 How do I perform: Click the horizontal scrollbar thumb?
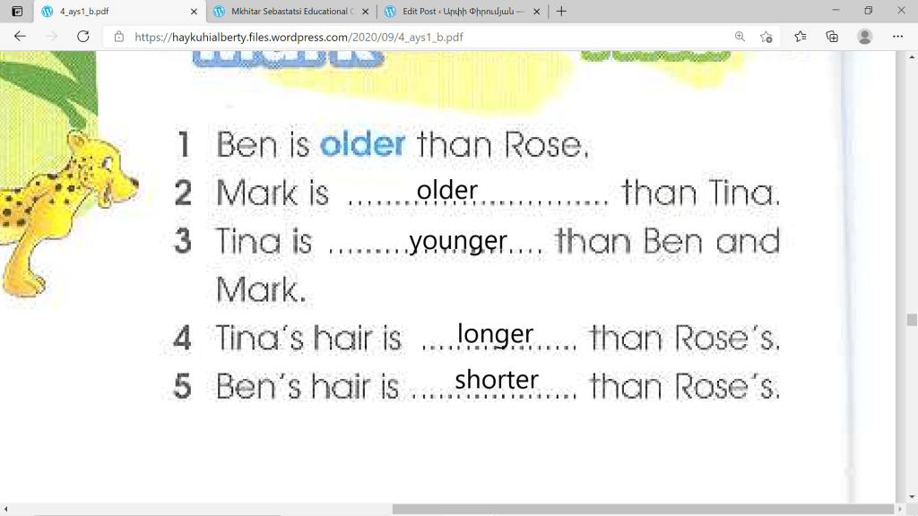coord(628,509)
